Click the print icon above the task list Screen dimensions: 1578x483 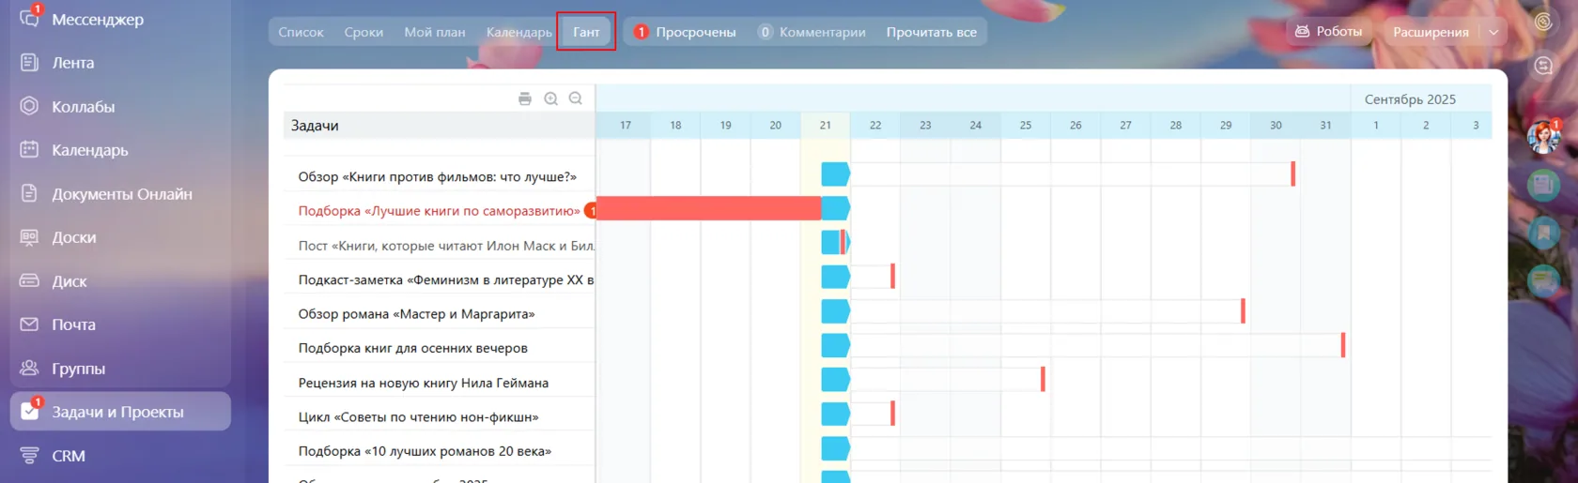(x=525, y=98)
